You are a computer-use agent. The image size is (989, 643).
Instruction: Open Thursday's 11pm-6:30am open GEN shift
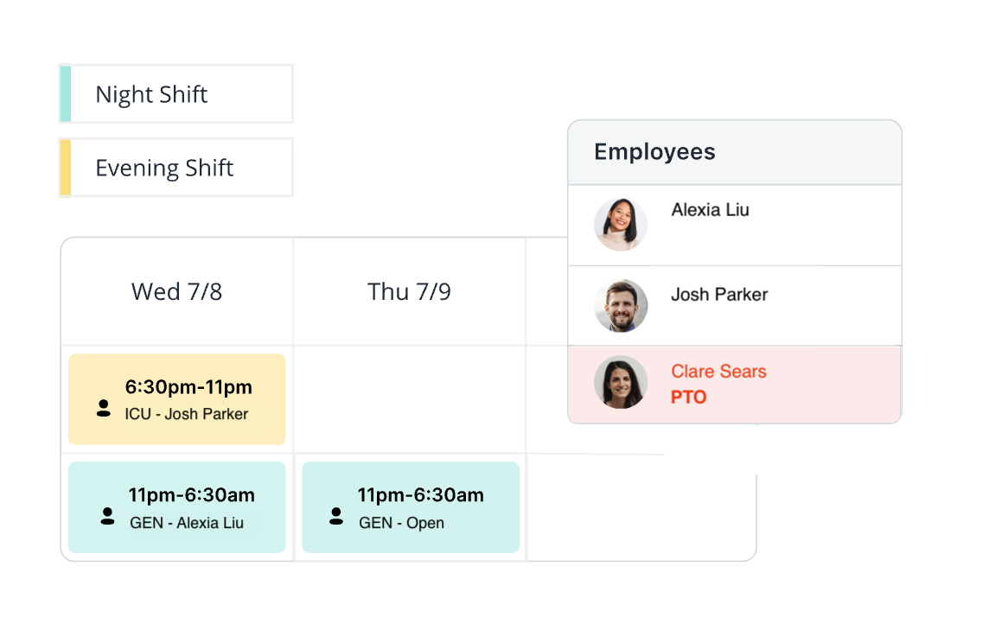click(411, 507)
